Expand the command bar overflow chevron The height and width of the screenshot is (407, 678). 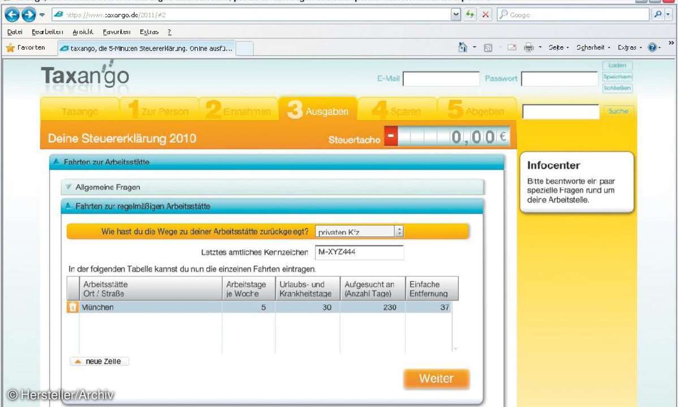point(671,43)
